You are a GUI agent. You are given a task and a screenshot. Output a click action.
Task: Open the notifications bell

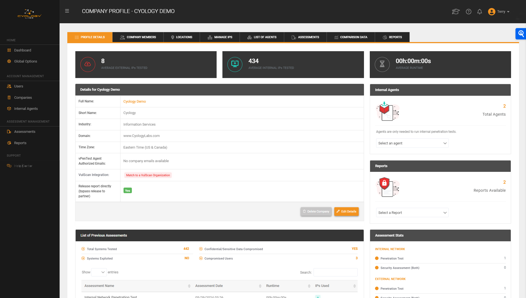click(x=479, y=12)
